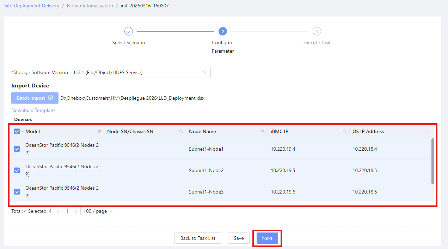
Task: Click the Download Template link
Action: click(x=33, y=110)
